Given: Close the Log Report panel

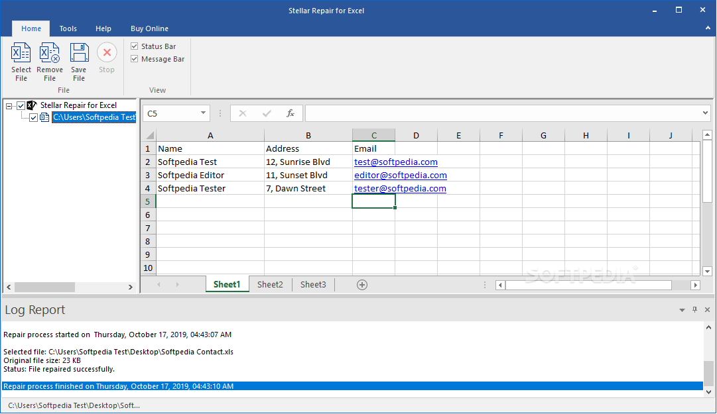Looking at the screenshot, I should tap(707, 309).
